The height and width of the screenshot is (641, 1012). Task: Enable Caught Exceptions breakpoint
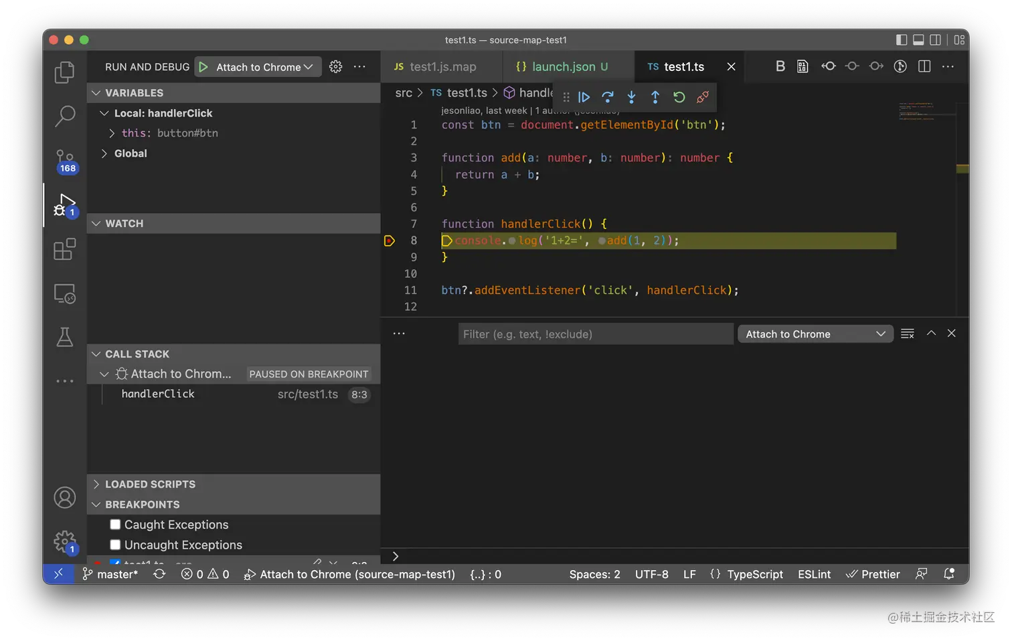click(116, 524)
